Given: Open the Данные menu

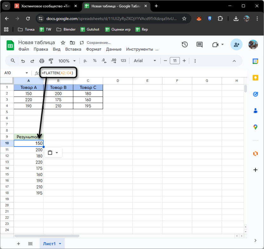Looking at the screenshot, I should click(x=114, y=49).
